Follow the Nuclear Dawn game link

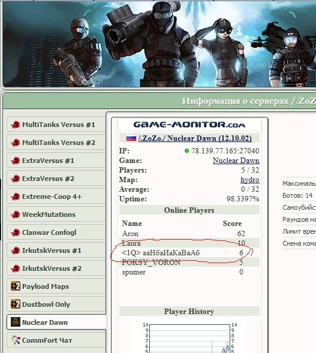pyautogui.click(x=236, y=161)
